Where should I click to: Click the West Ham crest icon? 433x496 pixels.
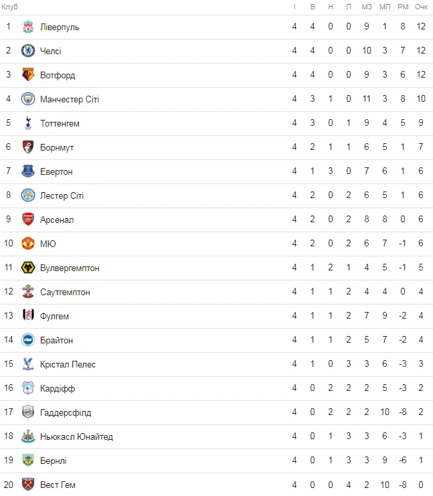click(27, 485)
